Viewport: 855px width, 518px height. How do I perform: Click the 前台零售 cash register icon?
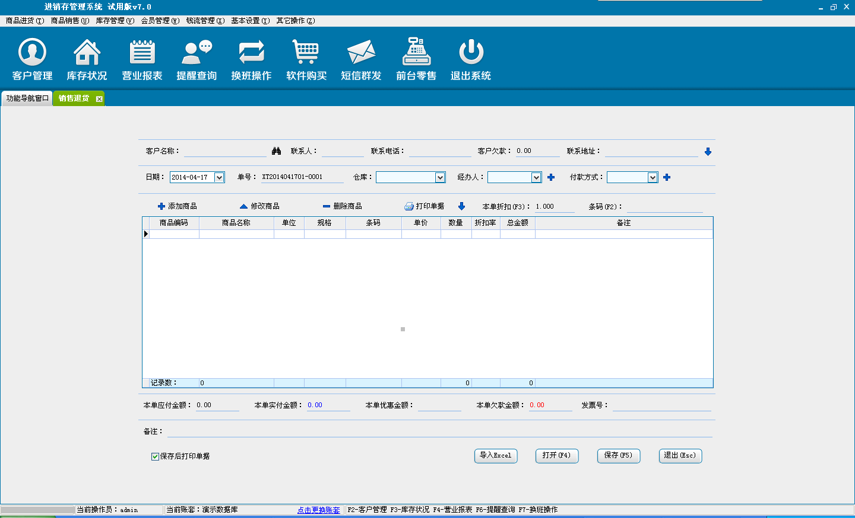(x=416, y=53)
